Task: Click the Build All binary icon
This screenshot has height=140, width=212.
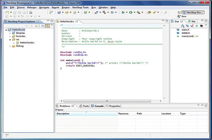Action: (x=31, y=13)
